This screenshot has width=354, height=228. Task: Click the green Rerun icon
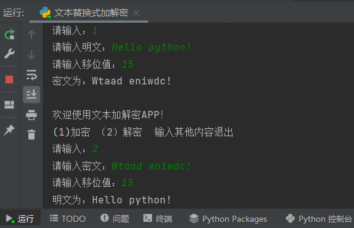(x=9, y=35)
